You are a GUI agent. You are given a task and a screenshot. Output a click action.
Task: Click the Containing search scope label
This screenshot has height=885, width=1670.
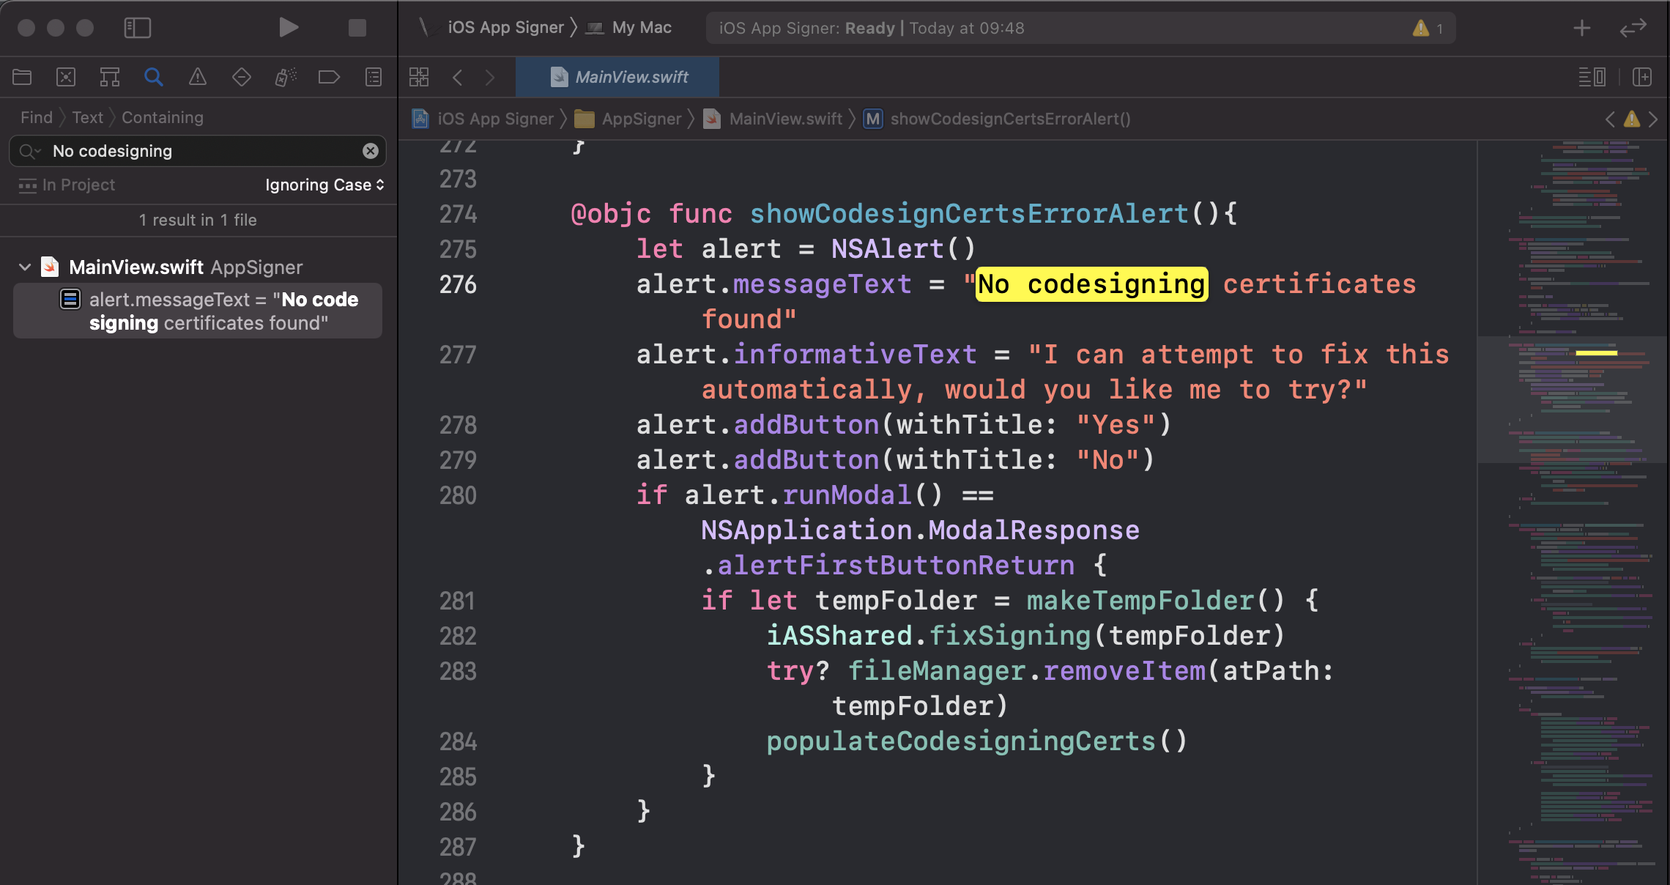tap(163, 117)
